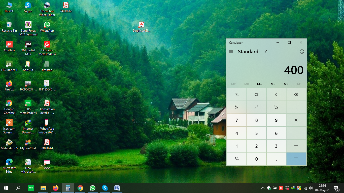Image resolution: width=344 pixels, height=193 pixels.
Task: Store value with MS button
Action: [x=286, y=84]
